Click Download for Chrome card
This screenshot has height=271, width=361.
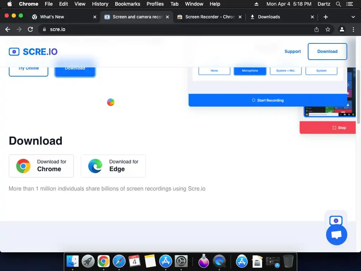click(41, 166)
